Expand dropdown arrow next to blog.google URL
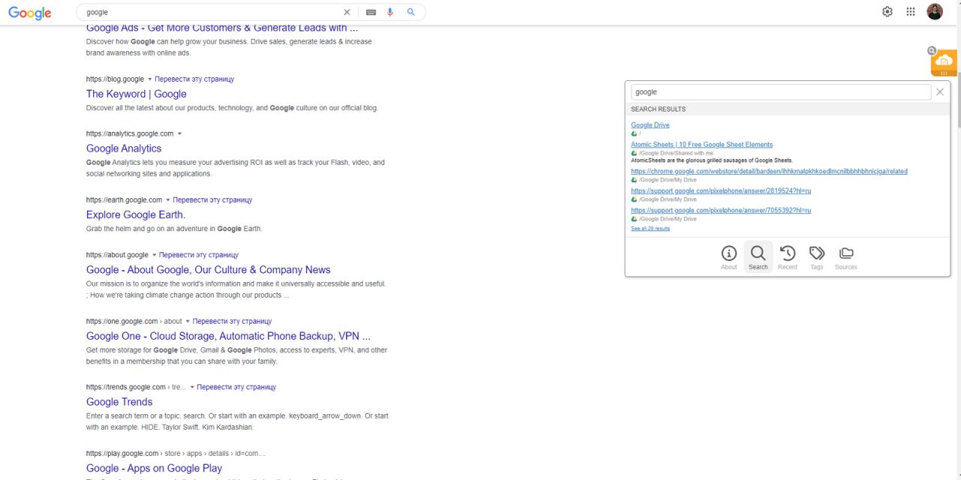Image resolution: width=961 pixels, height=480 pixels. tap(149, 79)
